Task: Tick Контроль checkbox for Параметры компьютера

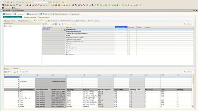Action: [x=129, y=40]
